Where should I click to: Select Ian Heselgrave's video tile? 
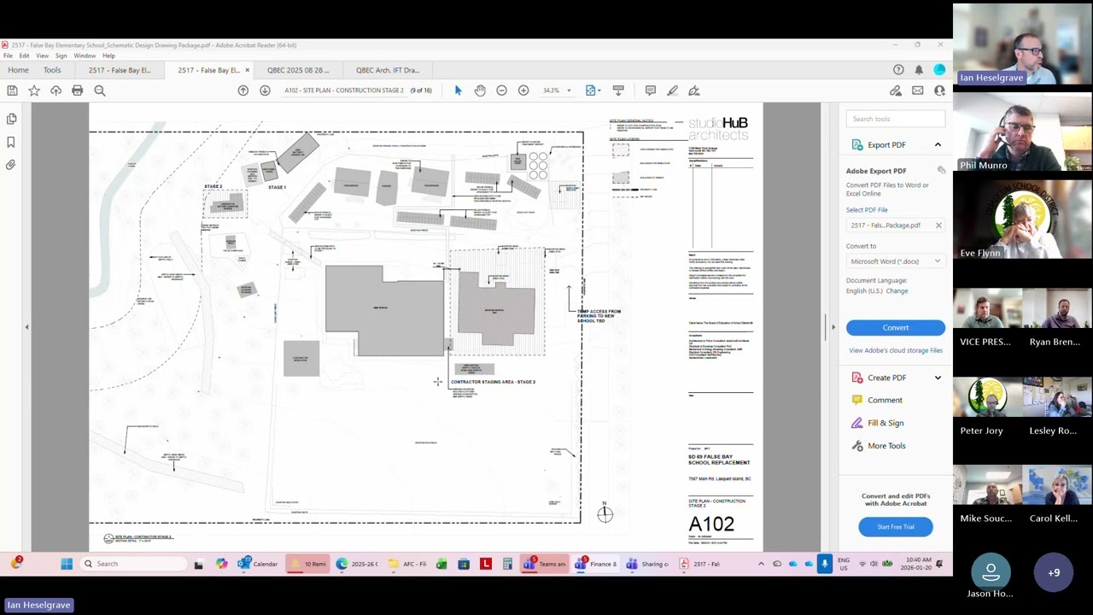point(1023,44)
